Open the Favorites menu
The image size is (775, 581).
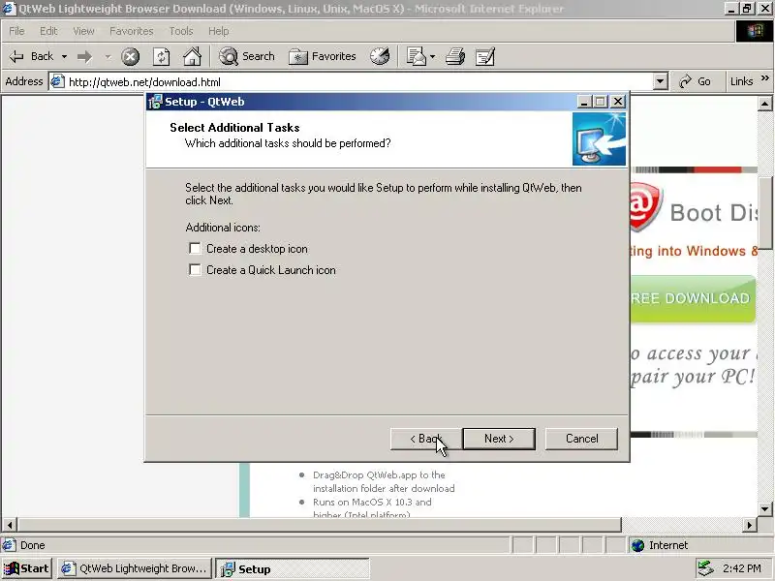click(x=132, y=31)
